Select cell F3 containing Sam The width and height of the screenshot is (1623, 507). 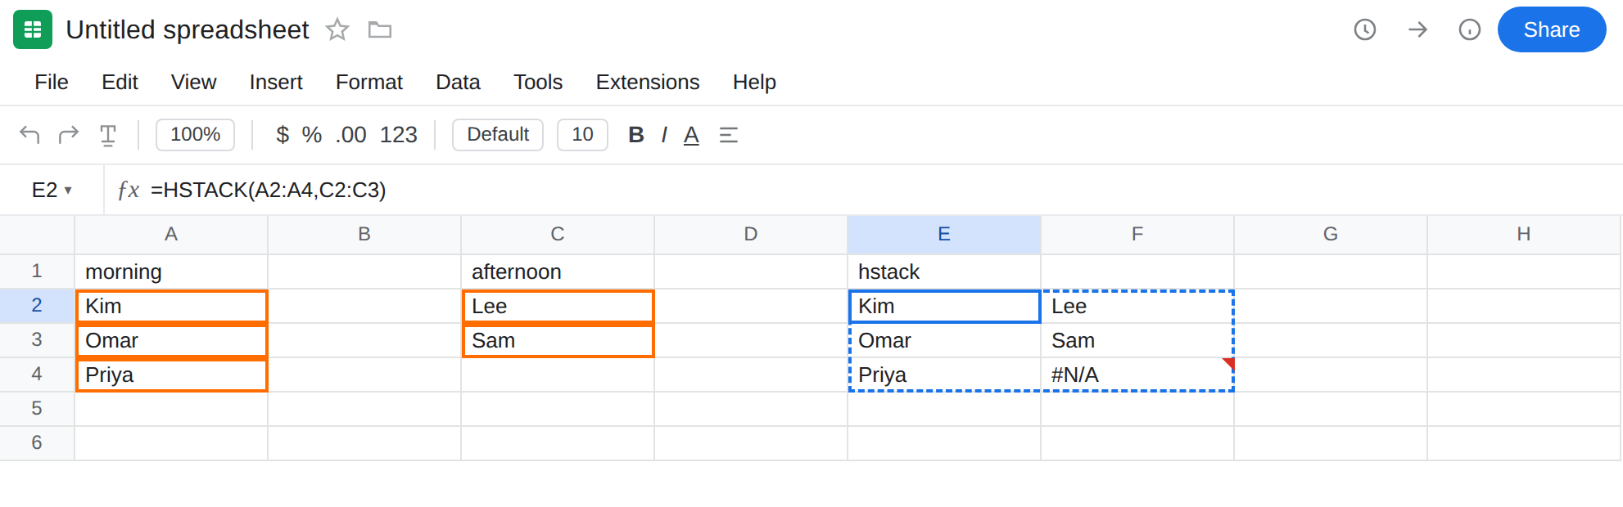point(1137,340)
